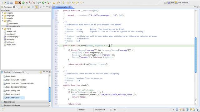Screen dimensions: 200x112
Task: Expand the helpers folder
Action: [x=3, y=13]
